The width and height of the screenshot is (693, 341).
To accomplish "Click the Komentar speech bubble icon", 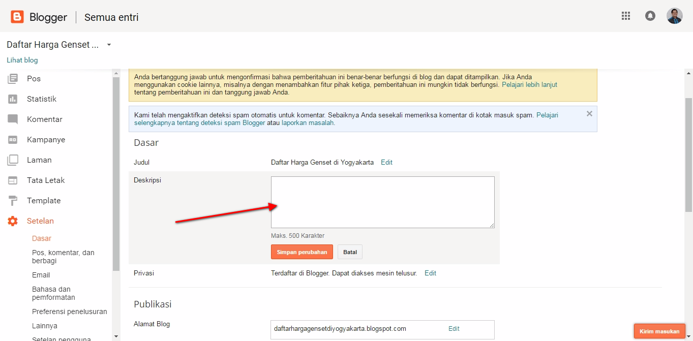I will pos(13,119).
